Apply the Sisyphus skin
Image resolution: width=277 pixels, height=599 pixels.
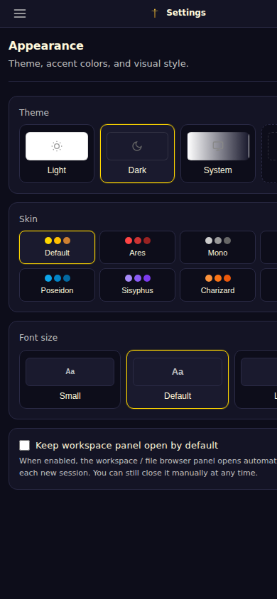[x=137, y=285]
